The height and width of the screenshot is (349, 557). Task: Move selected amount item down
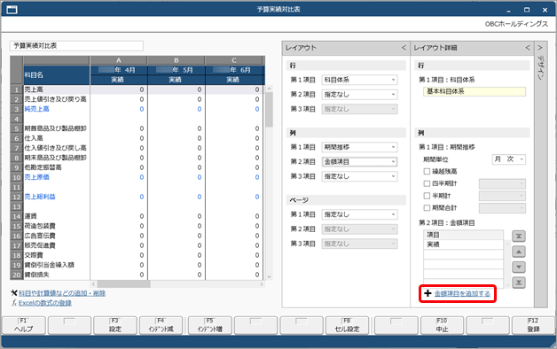coord(519,268)
